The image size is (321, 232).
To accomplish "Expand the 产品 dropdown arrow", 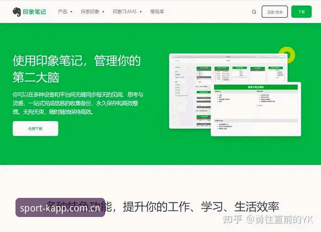I will (71, 12).
